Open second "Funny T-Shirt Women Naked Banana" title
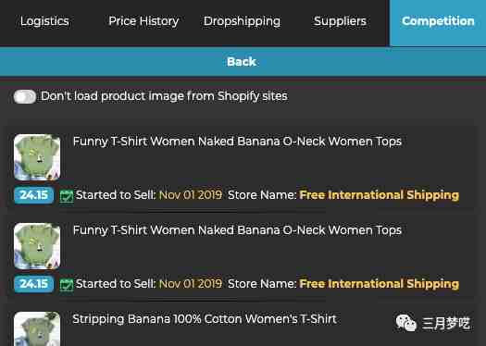The image size is (486, 346). (237, 230)
